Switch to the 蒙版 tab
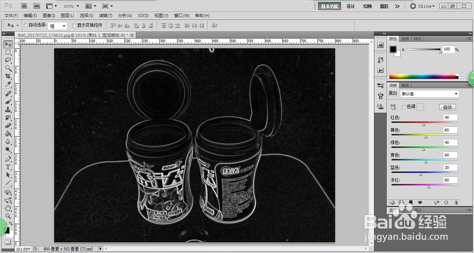 coord(405,85)
